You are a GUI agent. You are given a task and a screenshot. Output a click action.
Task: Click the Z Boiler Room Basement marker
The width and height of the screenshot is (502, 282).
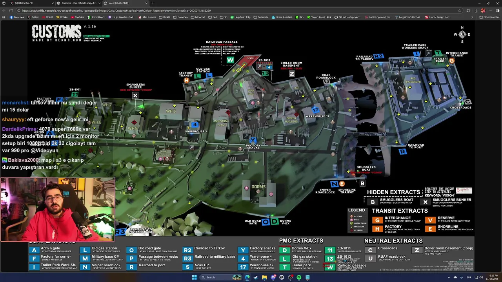tap(291, 74)
